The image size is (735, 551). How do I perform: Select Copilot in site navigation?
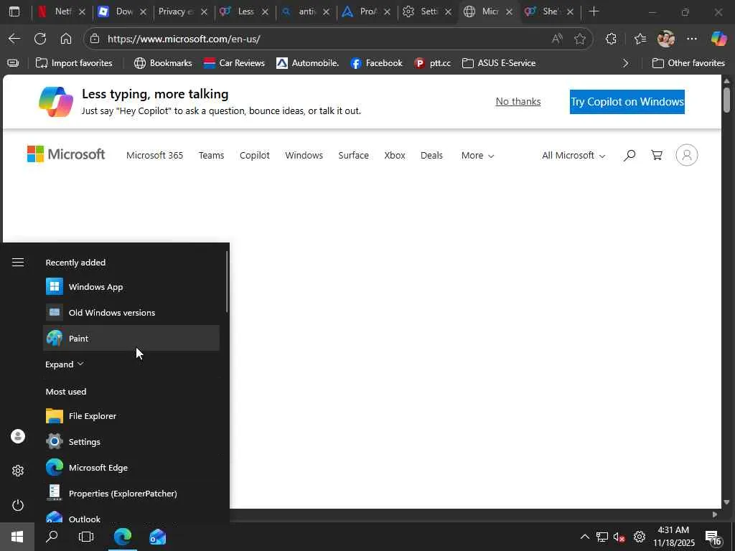[x=255, y=156]
